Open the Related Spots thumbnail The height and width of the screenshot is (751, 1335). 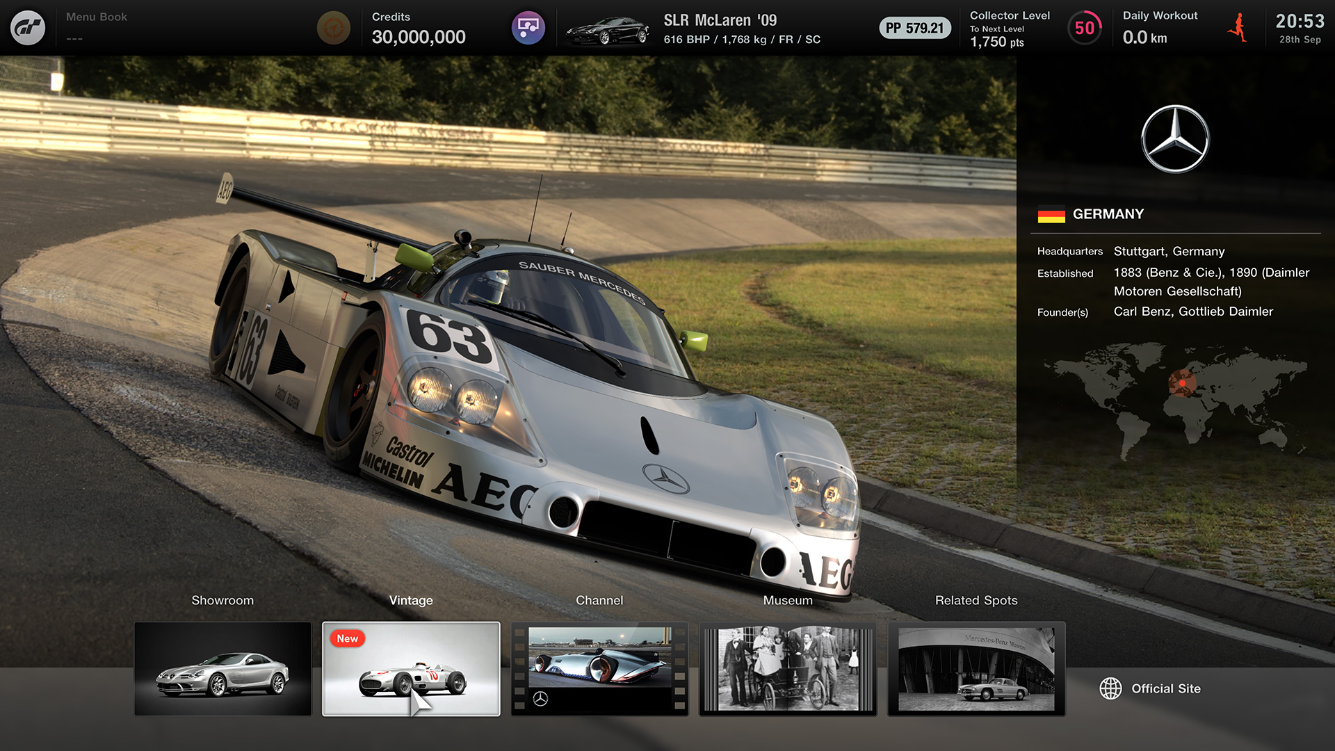pos(976,669)
